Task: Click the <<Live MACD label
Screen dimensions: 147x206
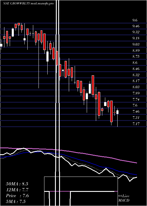Action: point(124,198)
